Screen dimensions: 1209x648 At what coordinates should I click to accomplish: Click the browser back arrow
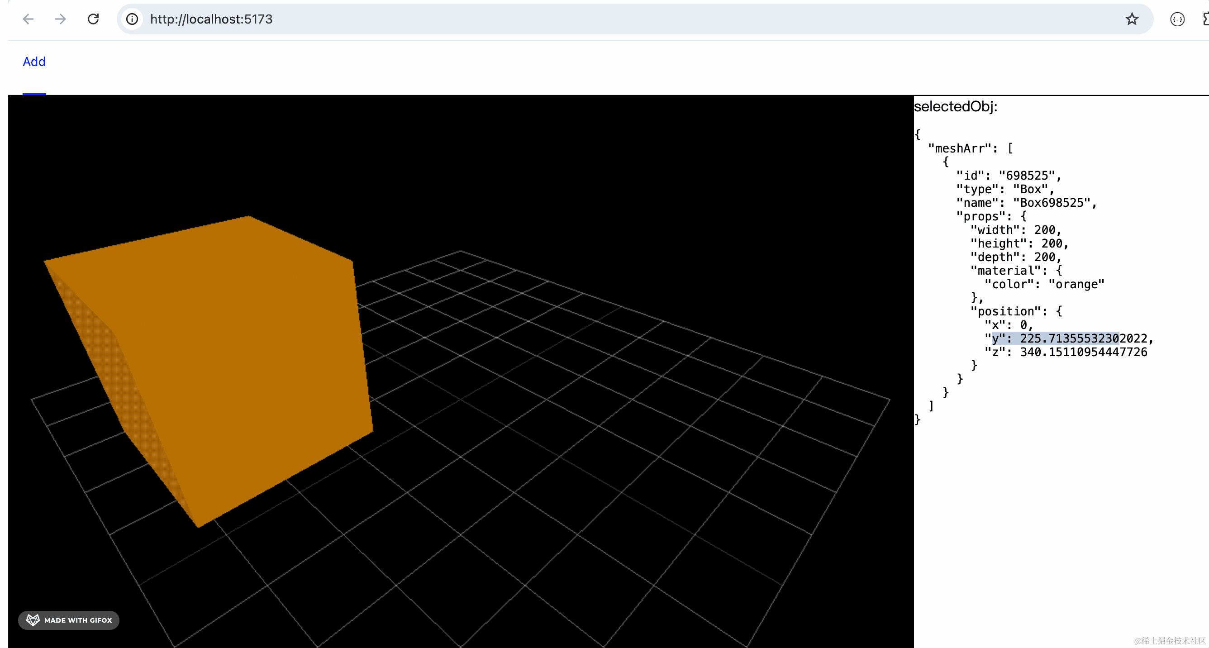(x=28, y=19)
